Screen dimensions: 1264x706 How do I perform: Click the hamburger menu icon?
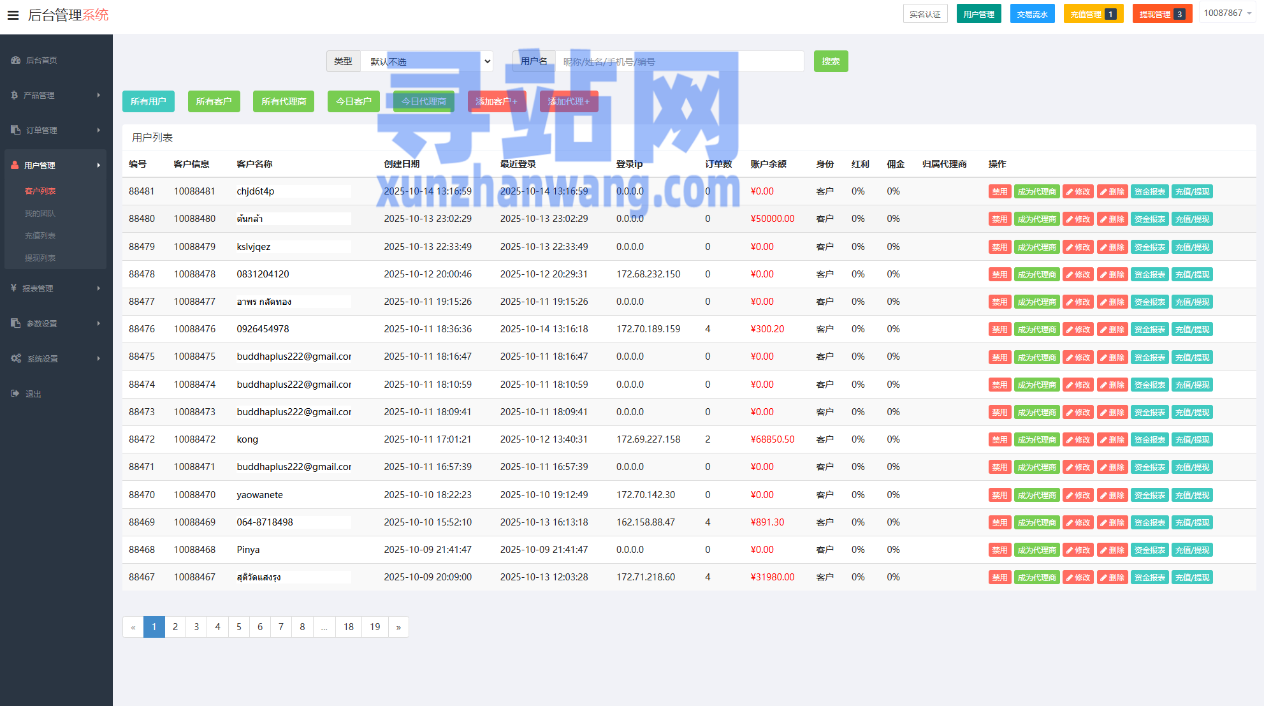point(13,15)
